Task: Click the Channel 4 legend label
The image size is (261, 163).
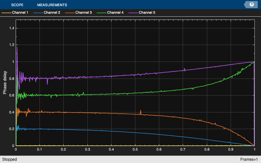Action: click(x=115, y=12)
